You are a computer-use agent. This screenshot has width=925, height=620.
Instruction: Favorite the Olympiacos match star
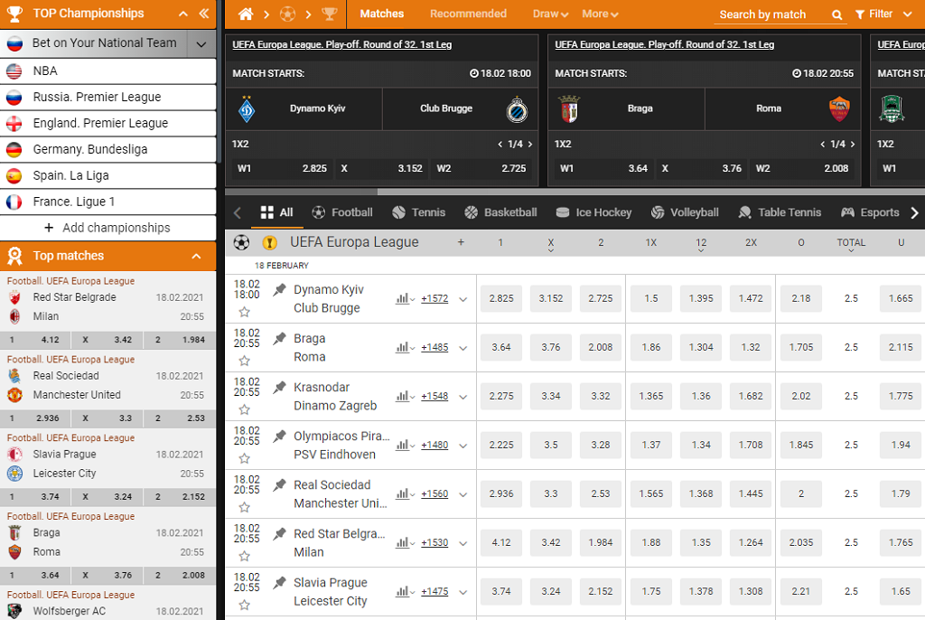[244, 459]
